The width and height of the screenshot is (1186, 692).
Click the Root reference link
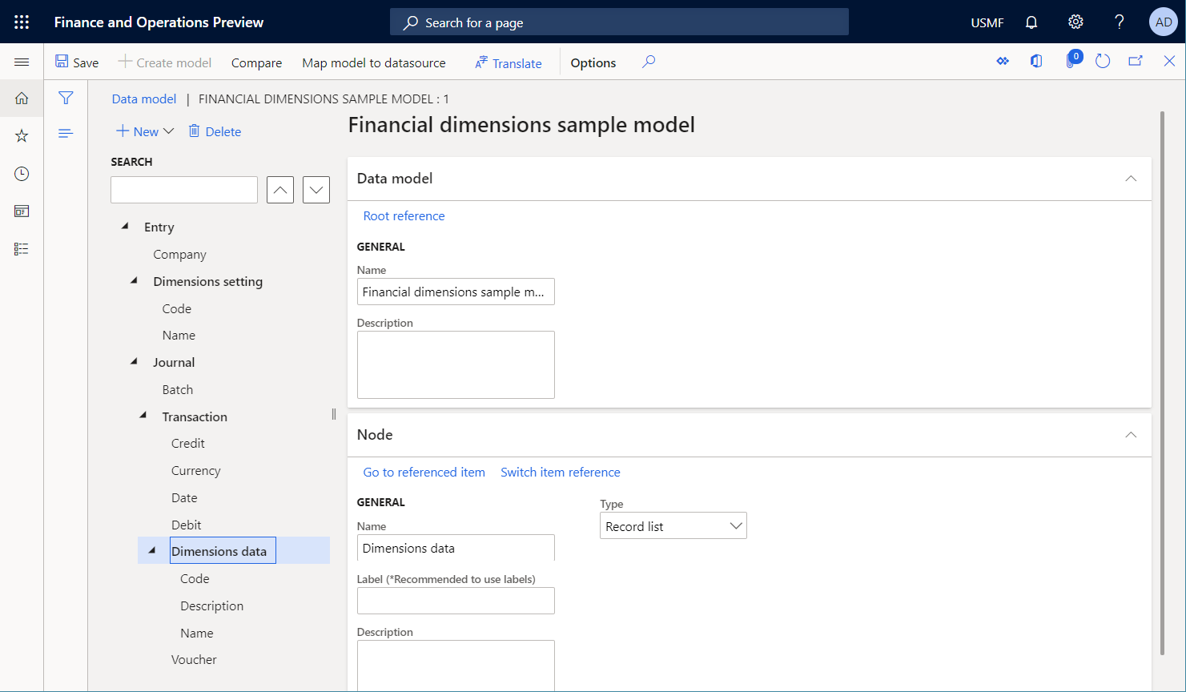pos(404,215)
